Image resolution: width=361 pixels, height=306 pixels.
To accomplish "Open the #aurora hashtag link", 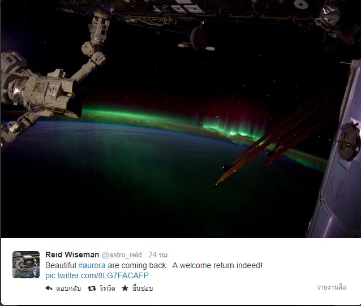I will 92,265.
